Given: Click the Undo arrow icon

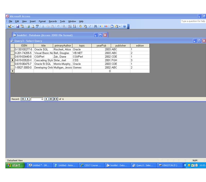Looking at the screenshot, I should coord(58,27).
